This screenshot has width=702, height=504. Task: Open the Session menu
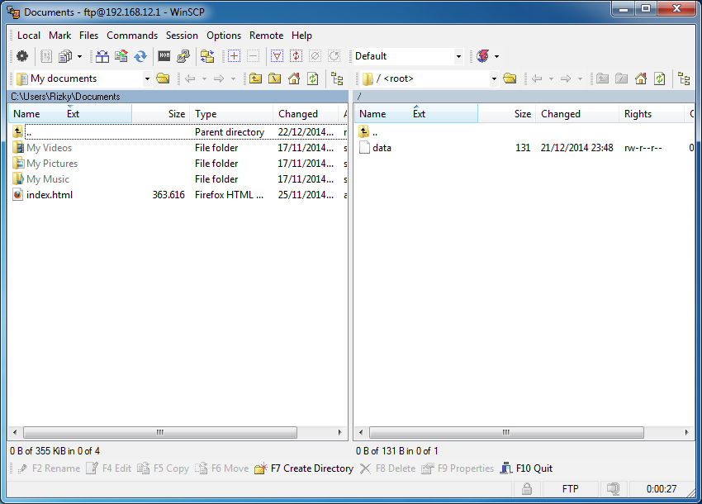(x=182, y=36)
